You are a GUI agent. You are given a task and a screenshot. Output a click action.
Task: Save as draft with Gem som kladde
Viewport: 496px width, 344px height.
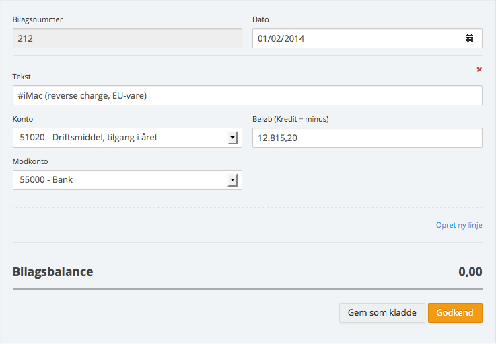coord(382,313)
